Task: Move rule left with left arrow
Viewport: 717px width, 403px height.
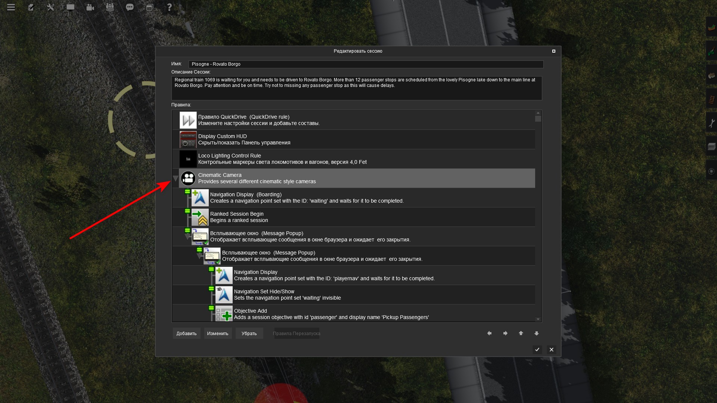Action: [x=489, y=333]
